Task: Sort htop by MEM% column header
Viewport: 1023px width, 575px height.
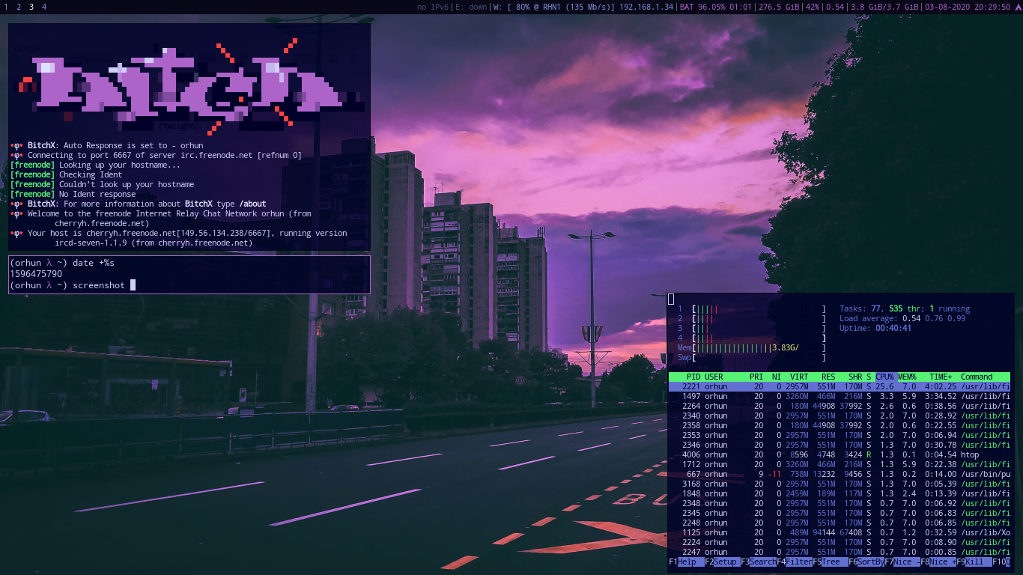Action: pos(907,377)
